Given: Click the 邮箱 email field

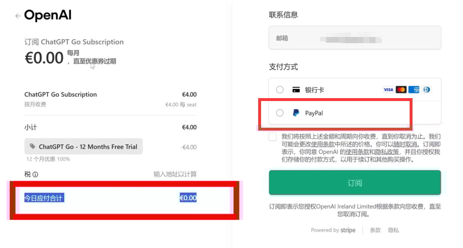Looking at the screenshot, I should (355, 38).
